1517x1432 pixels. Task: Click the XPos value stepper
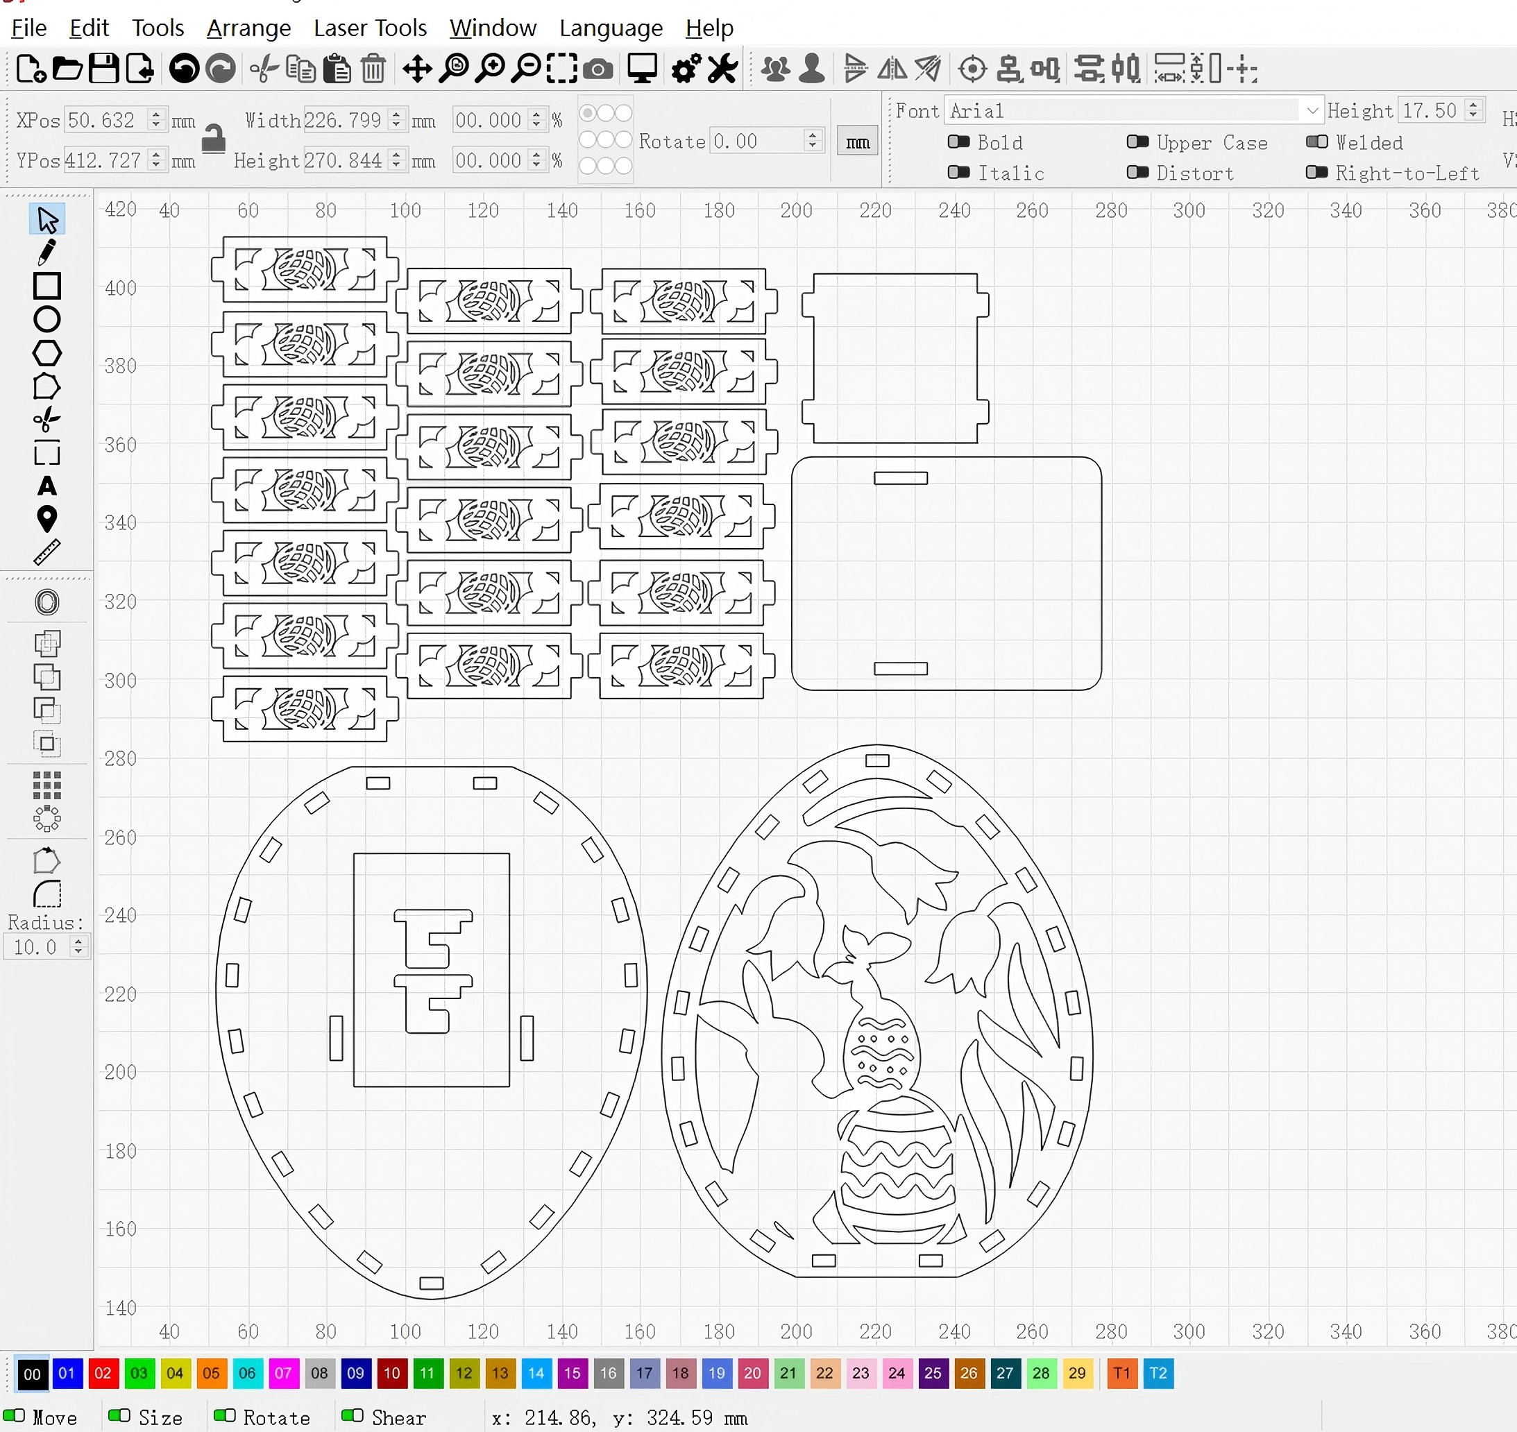point(157,120)
